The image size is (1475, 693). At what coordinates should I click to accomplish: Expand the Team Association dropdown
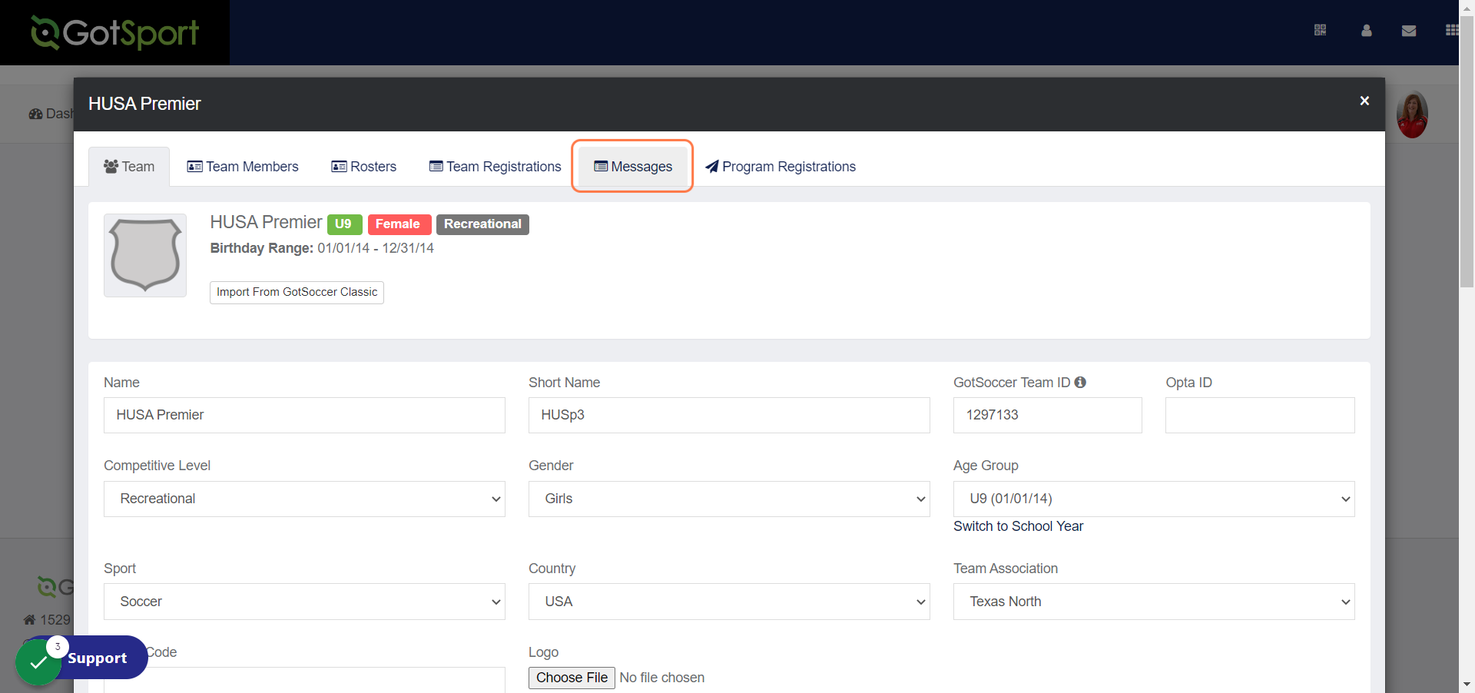click(1154, 602)
